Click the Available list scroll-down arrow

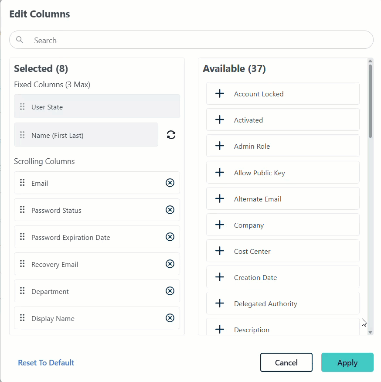[370, 332]
